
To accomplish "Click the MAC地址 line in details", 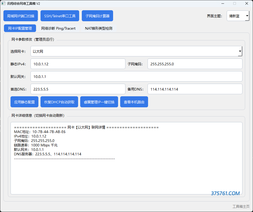I will (x=40, y=132).
